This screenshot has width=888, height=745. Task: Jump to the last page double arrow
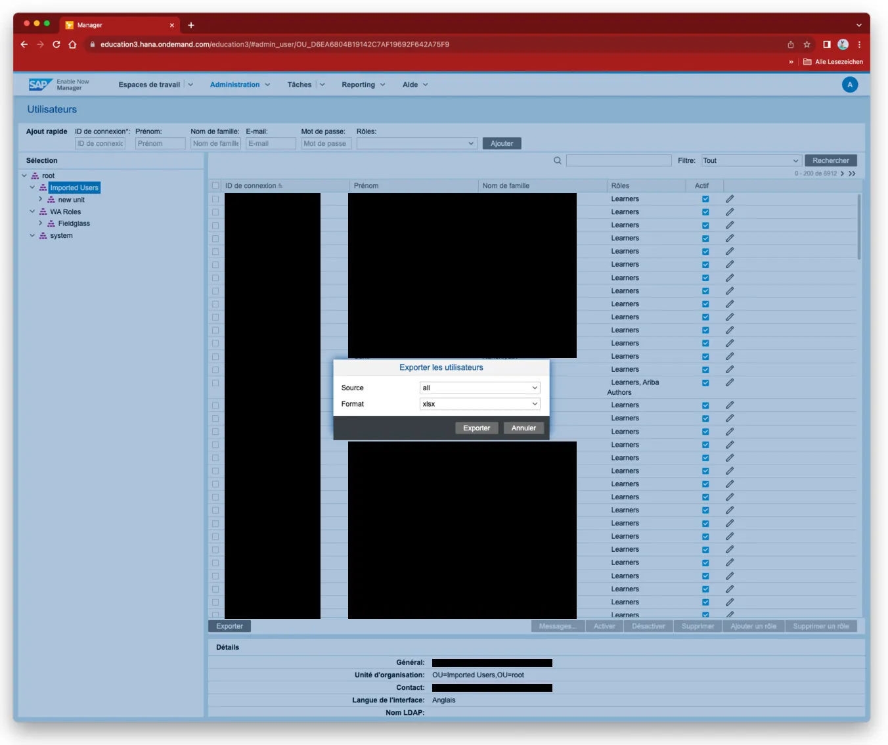[x=852, y=173]
